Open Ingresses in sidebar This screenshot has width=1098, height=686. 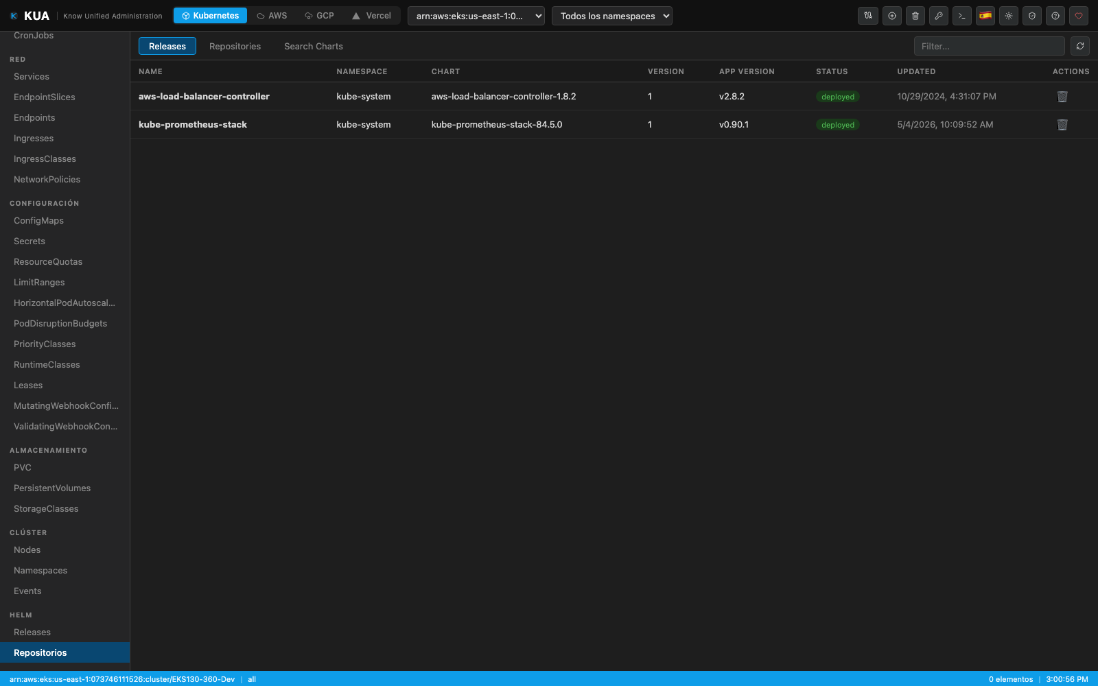(65, 139)
